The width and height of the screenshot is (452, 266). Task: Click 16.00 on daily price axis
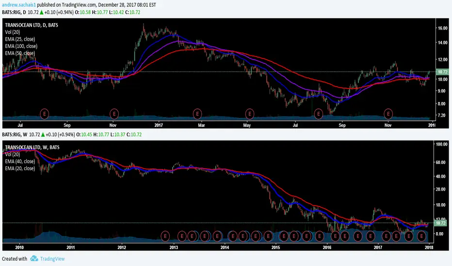pos(443,28)
